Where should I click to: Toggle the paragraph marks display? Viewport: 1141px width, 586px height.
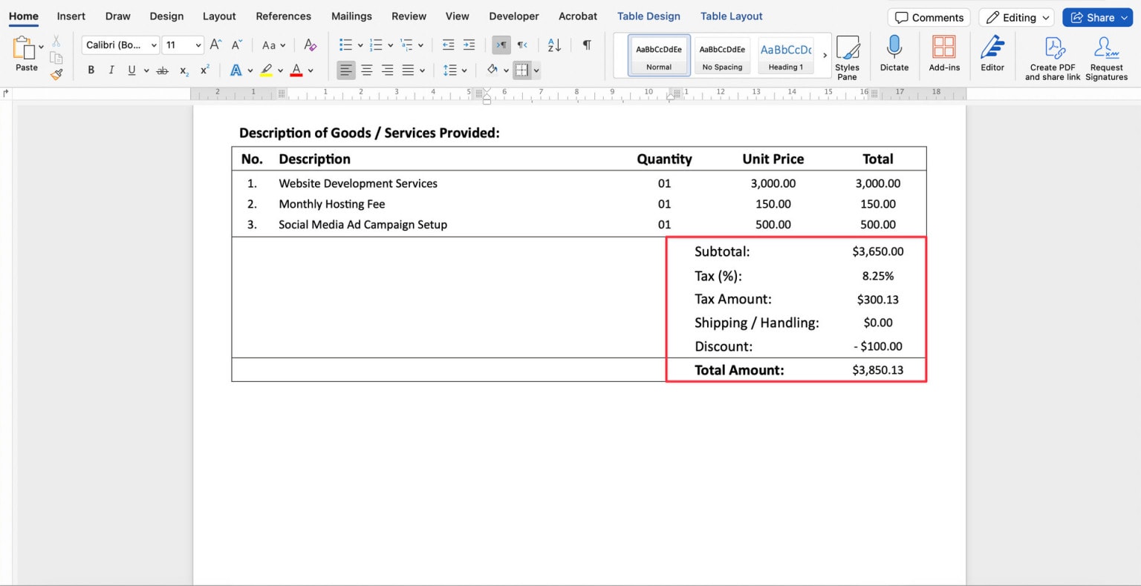pyautogui.click(x=586, y=45)
